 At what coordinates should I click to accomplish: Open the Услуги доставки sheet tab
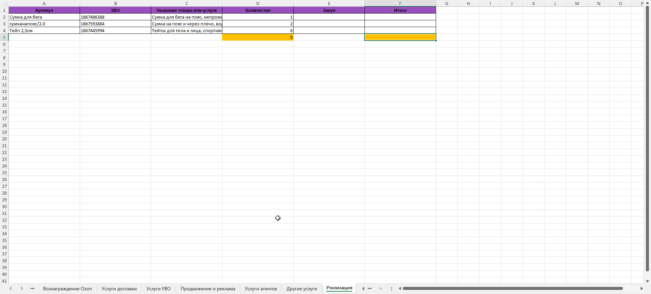point(119,289)
